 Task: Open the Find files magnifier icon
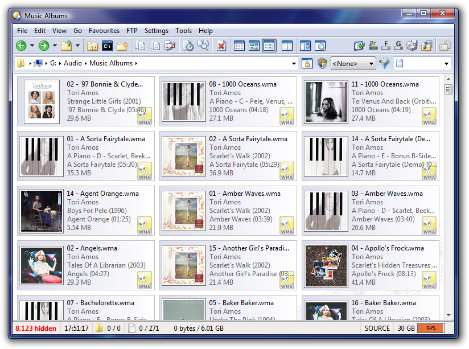point(203,46)
